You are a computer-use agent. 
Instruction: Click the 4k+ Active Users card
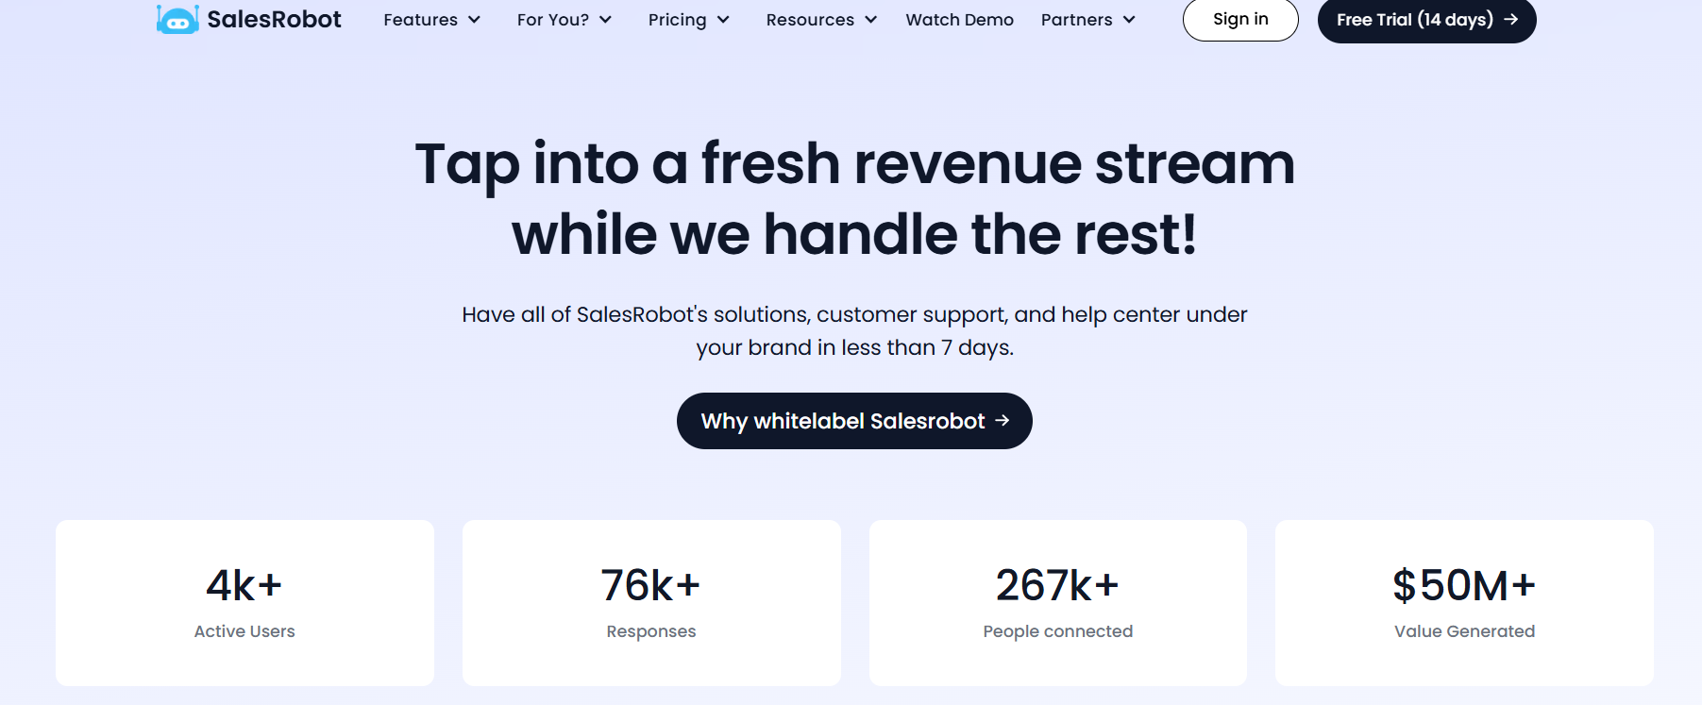pos(244,602)
